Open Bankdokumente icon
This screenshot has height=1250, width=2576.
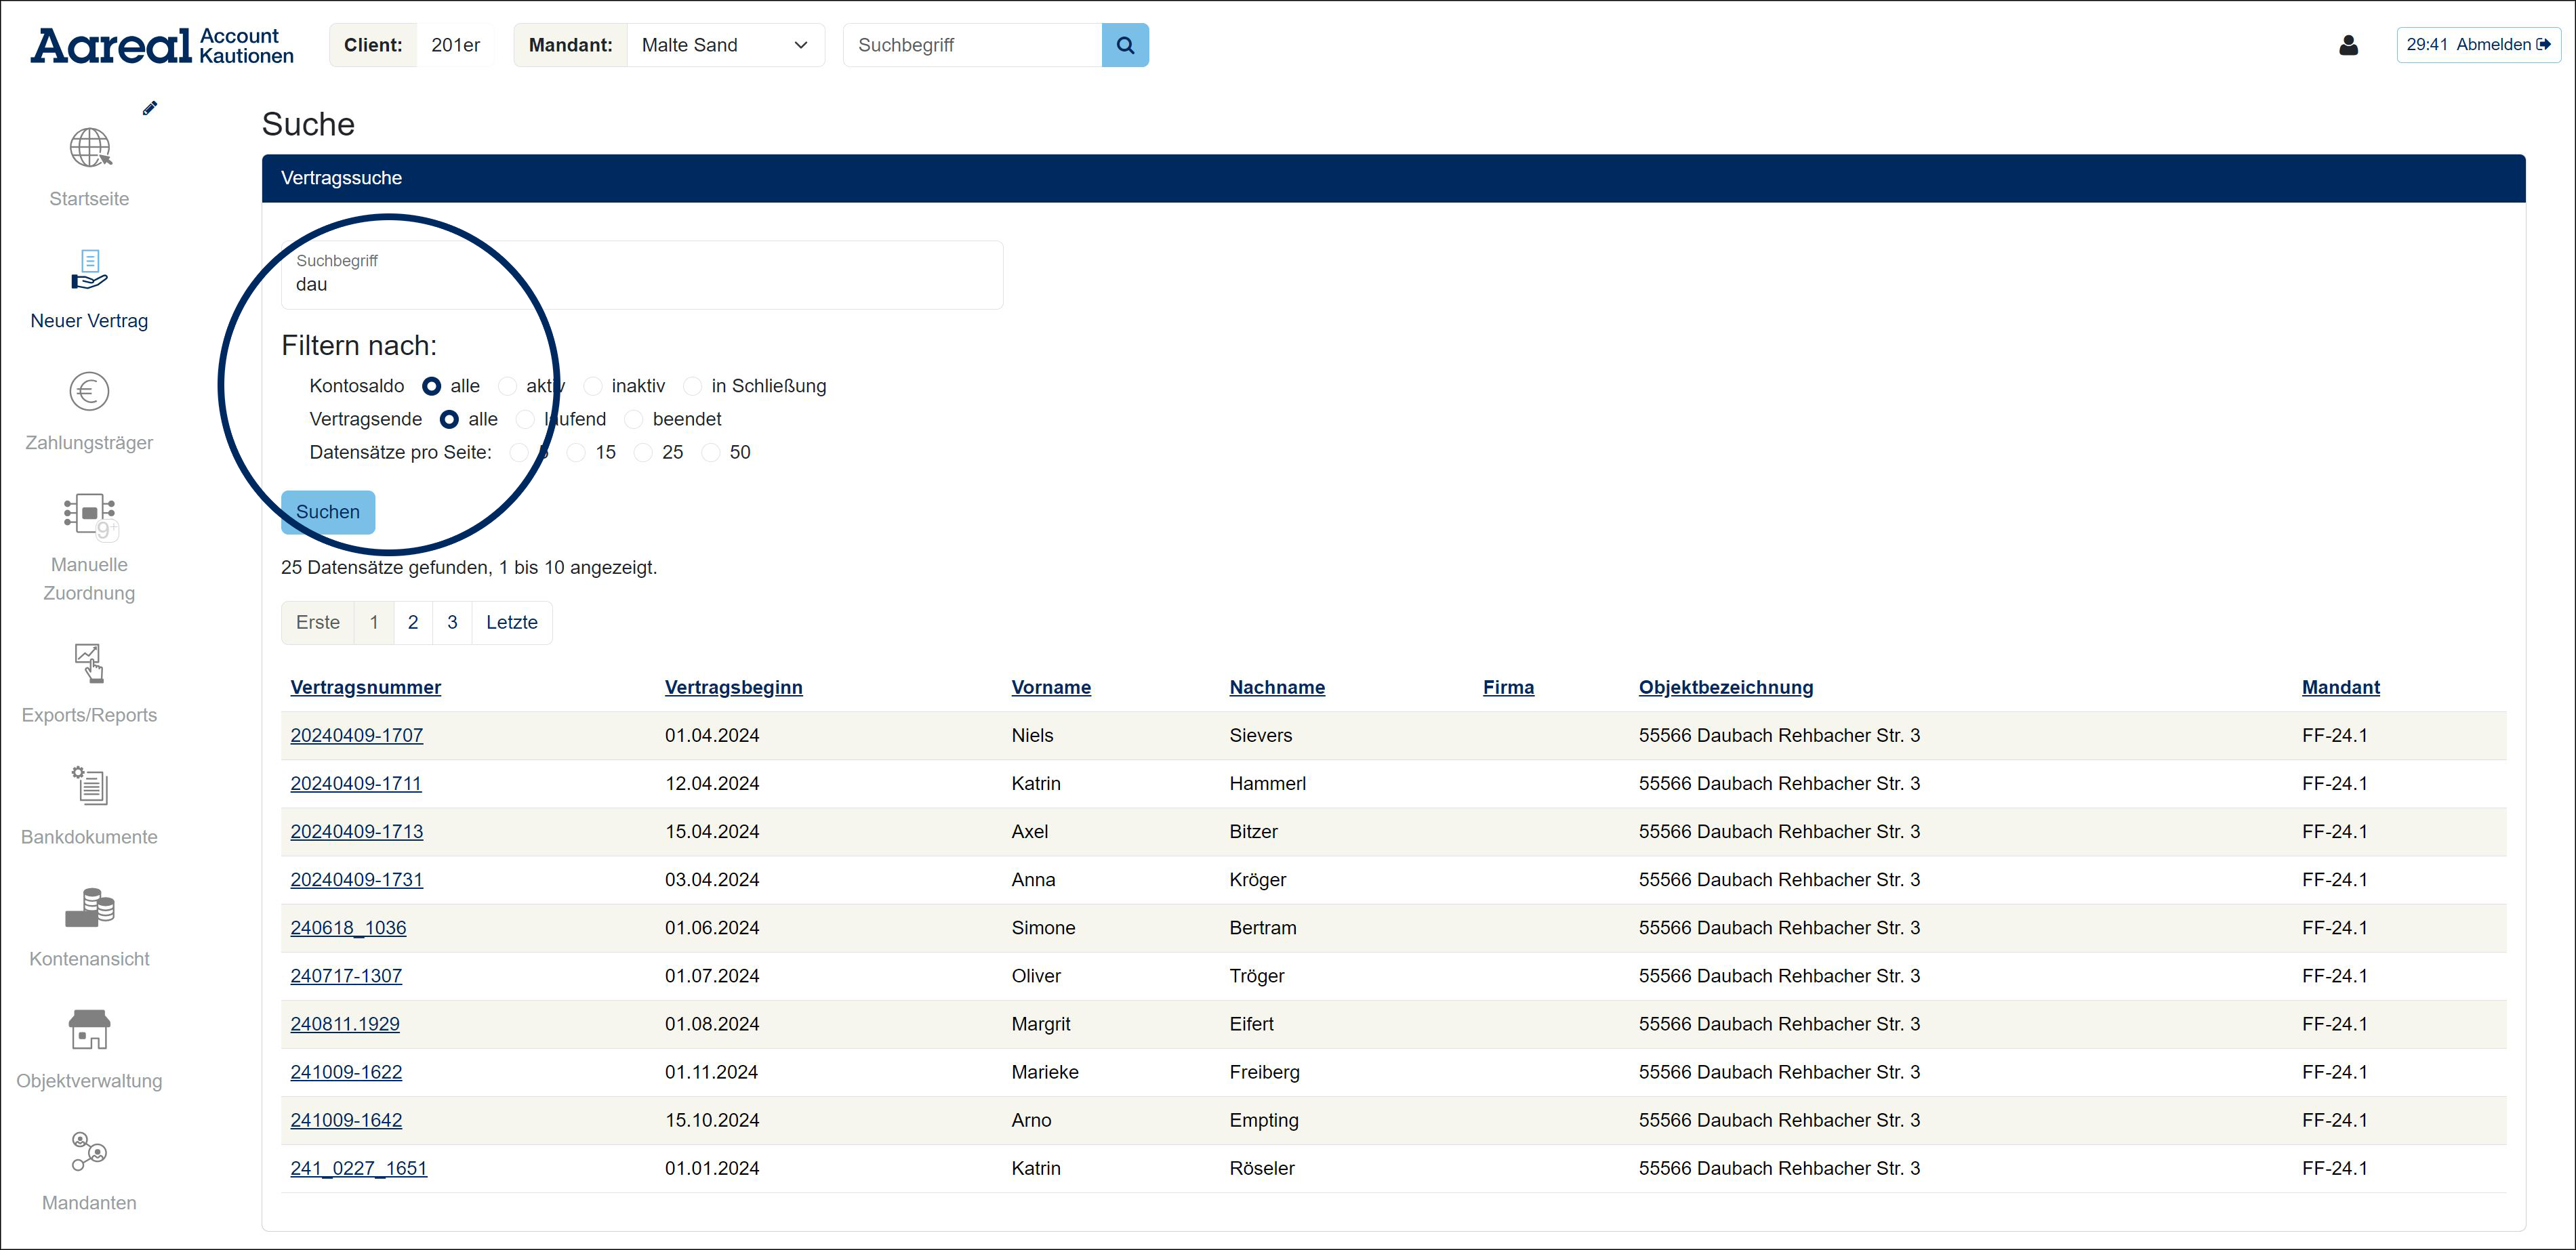[89, 786]
